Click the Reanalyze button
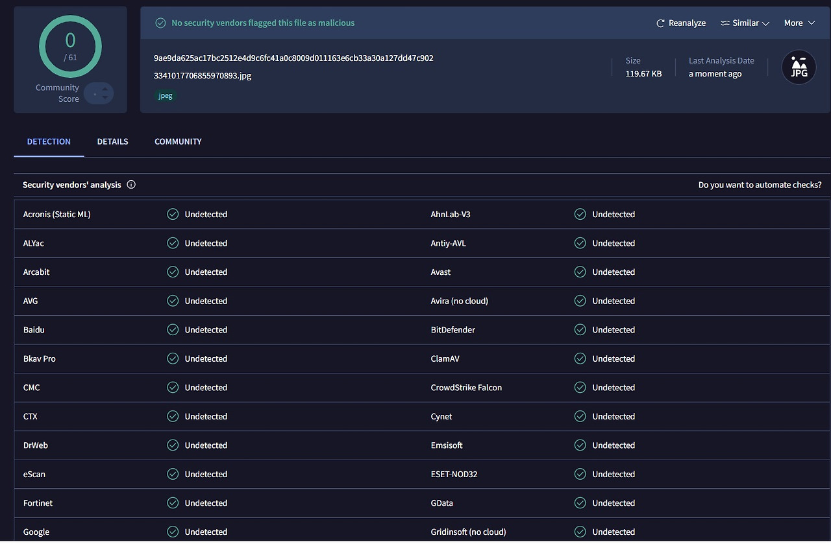831x553 pixels. [x=681, y=23]
